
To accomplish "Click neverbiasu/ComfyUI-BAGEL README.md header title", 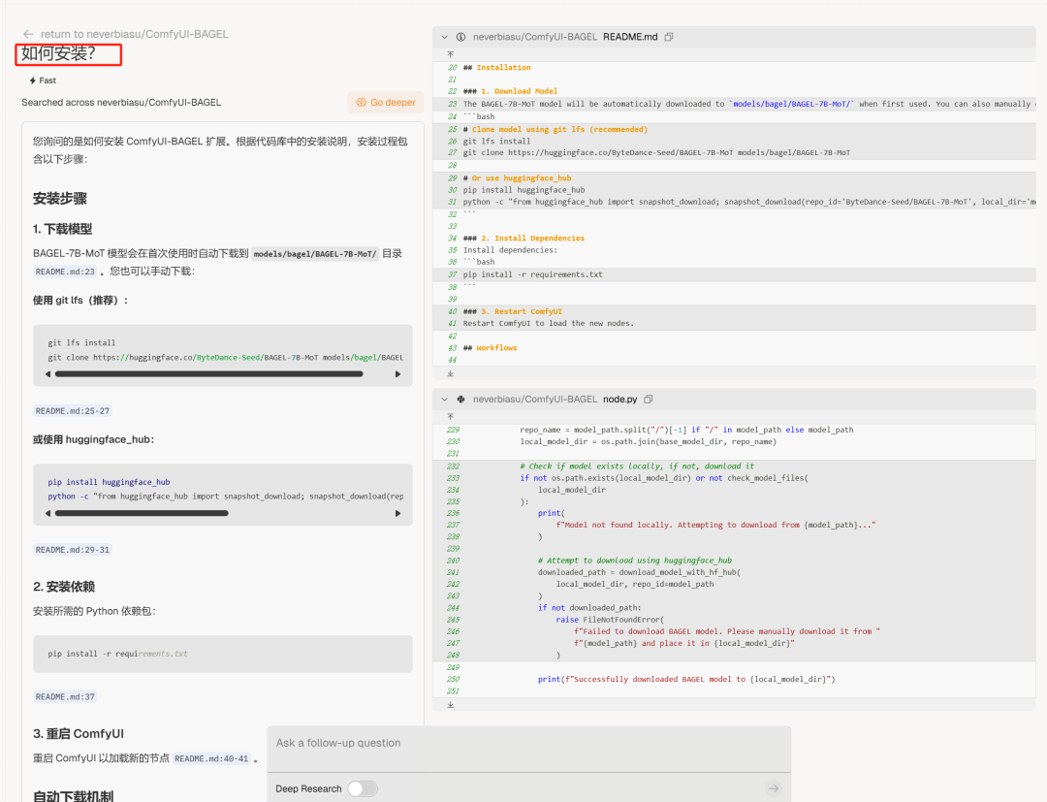I will coord(565,37).
